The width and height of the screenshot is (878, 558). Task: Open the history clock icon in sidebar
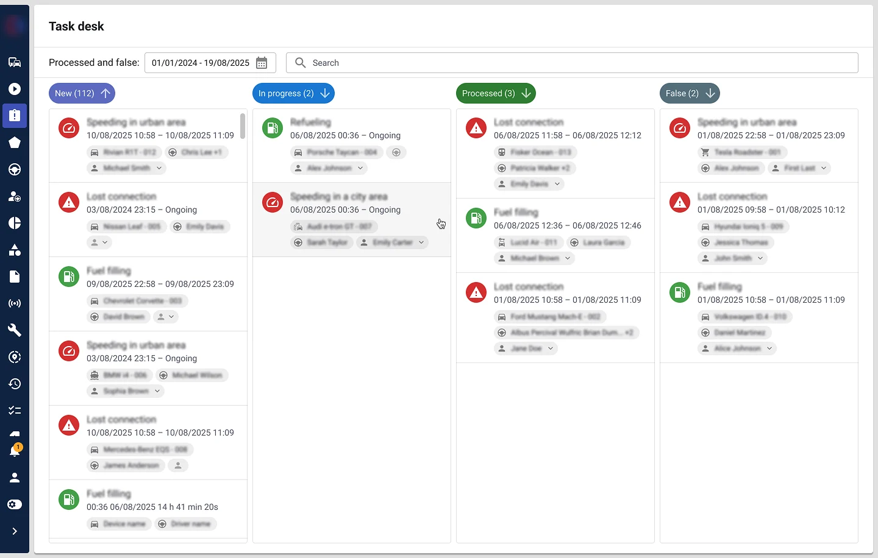tap(15, 384)
